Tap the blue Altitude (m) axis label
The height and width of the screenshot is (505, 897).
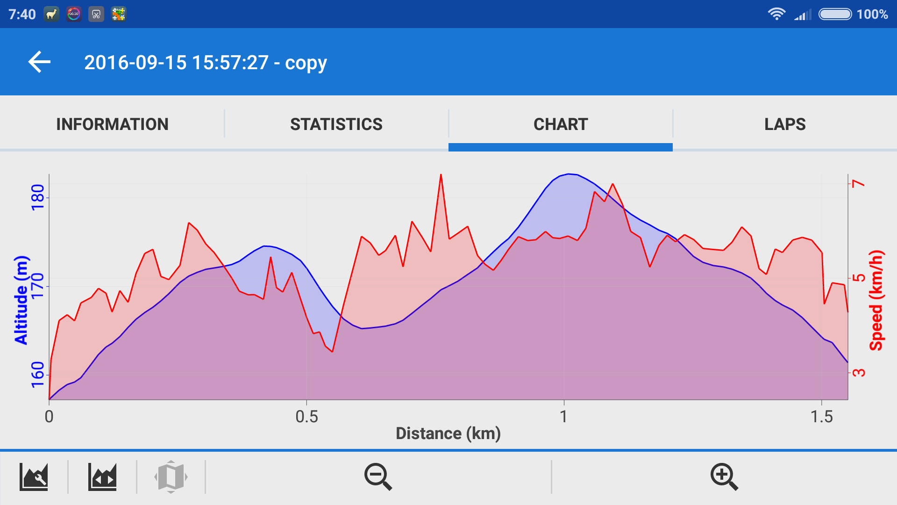point(21,300)
